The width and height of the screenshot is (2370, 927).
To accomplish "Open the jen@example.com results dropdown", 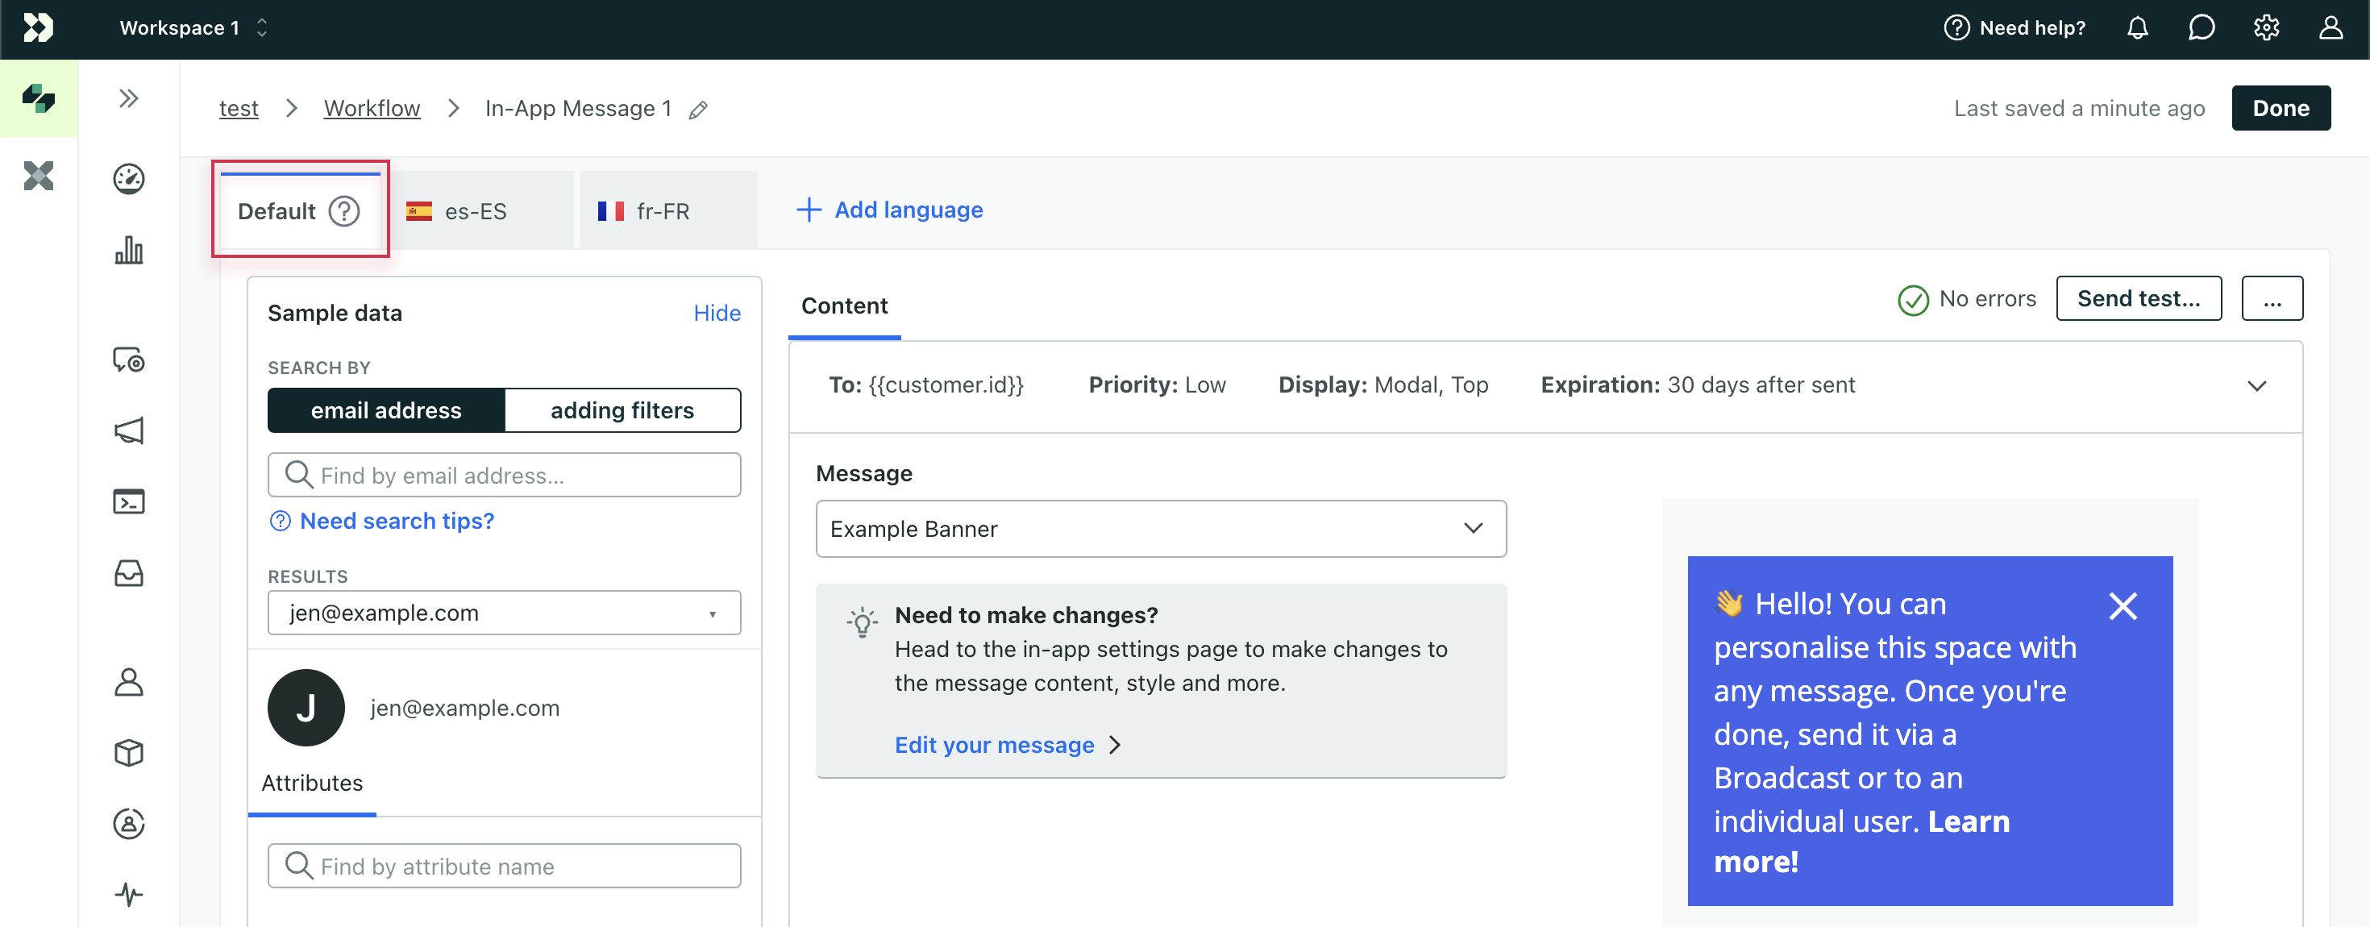I will pos(504,613).
